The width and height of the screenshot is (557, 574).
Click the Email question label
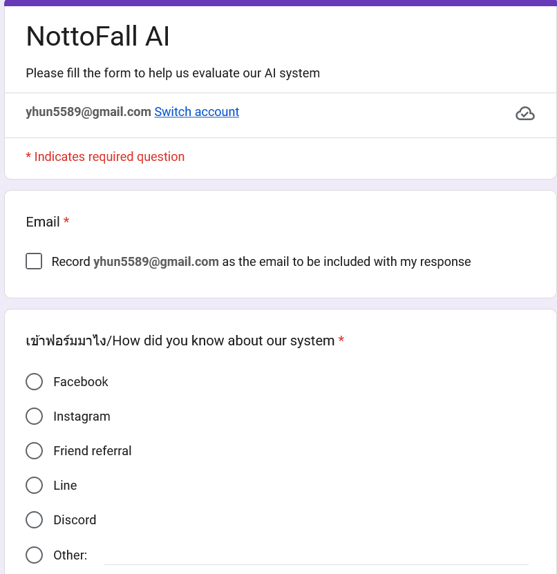(43, 222)
